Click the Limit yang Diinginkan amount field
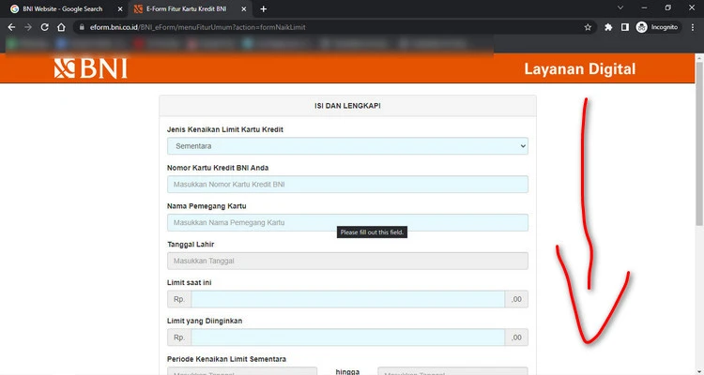 coord(347,337)
